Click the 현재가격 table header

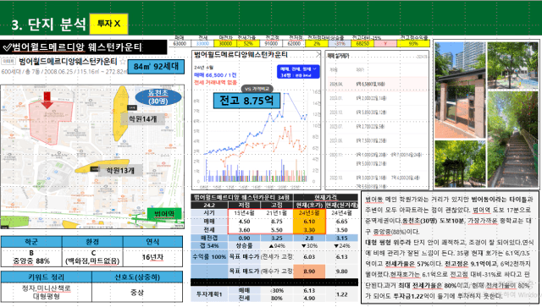[x=325, y=197]
